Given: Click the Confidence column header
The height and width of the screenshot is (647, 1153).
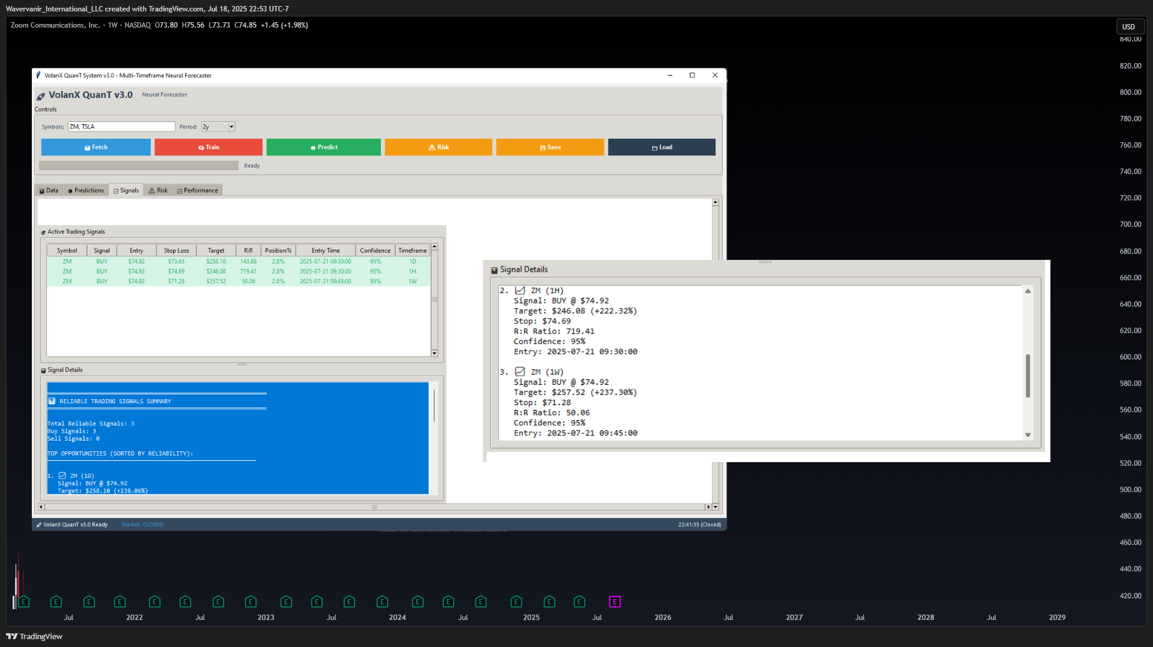Looking at the screenshot, I should 376,251.
